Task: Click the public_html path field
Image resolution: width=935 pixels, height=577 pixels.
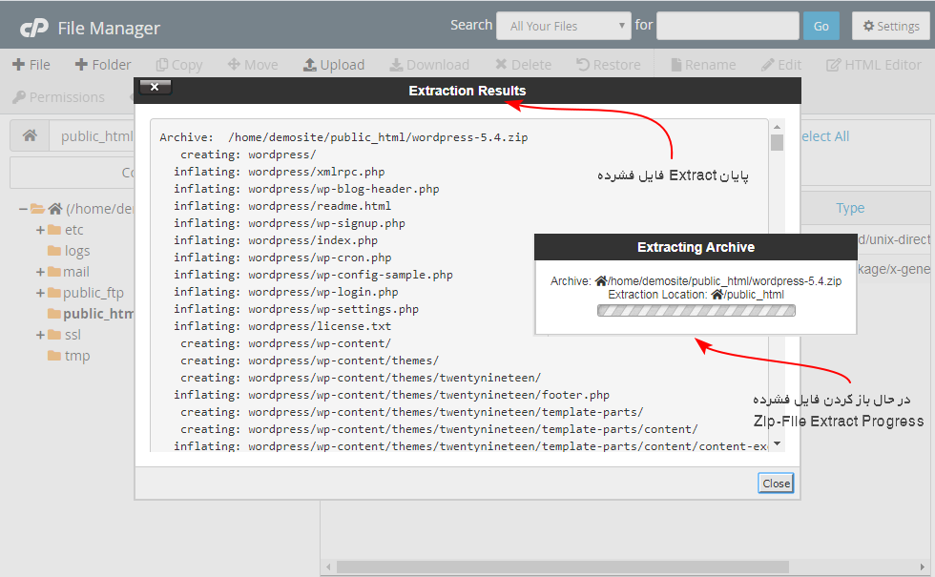Action: coord(93,135)
